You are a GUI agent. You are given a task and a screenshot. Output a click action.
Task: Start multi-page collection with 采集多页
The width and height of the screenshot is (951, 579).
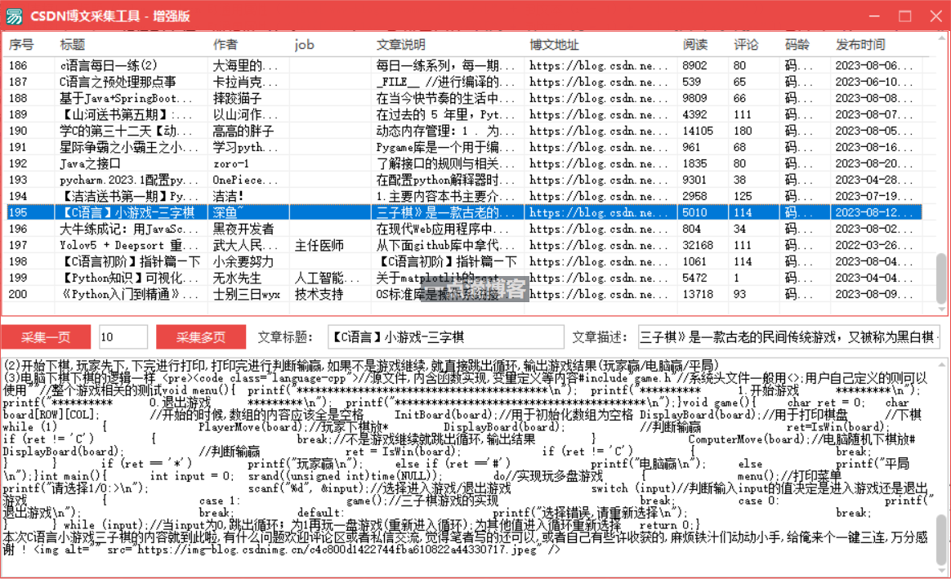(201, 337)
